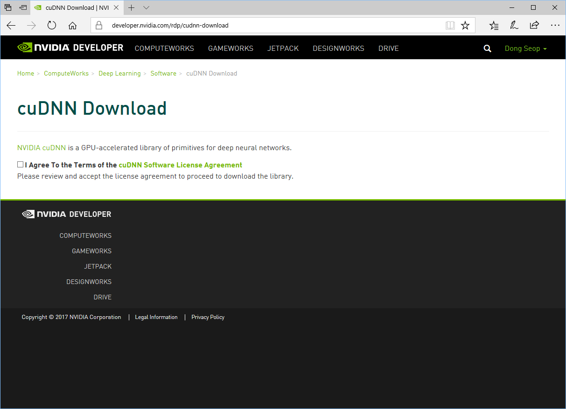The width and height of the screenshot is (566, 409).
Task: Click the footer NVIDIA Developer logo
Action: click(67, 214)
